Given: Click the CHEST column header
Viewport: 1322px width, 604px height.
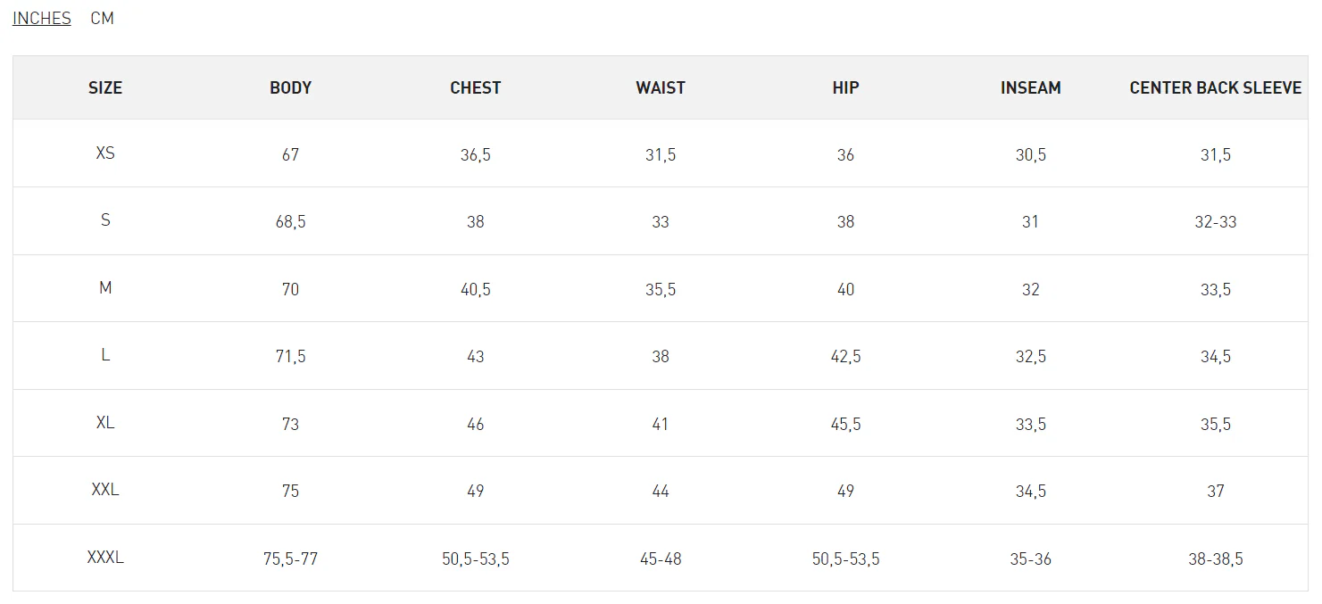Looking at the screenshot, I should (475, 88).
